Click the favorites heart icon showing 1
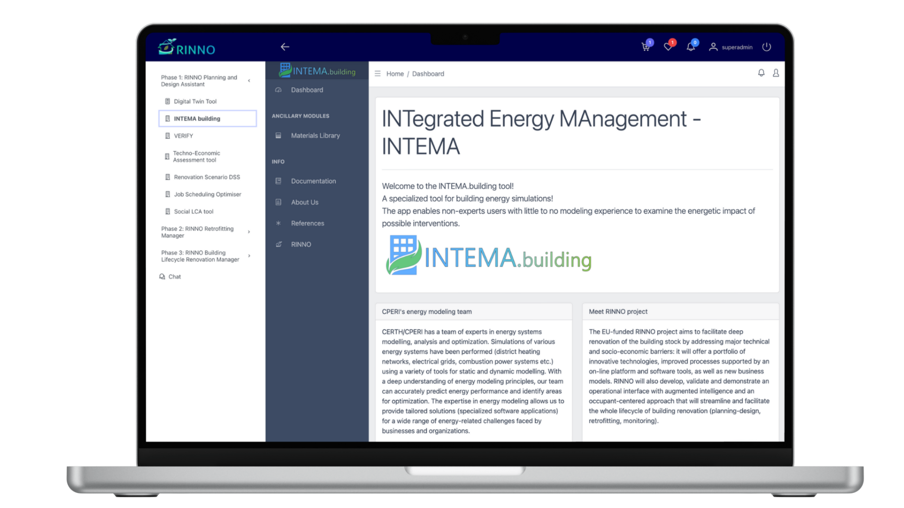This screenshot has width=904, height=508. (x=668, y=47)
